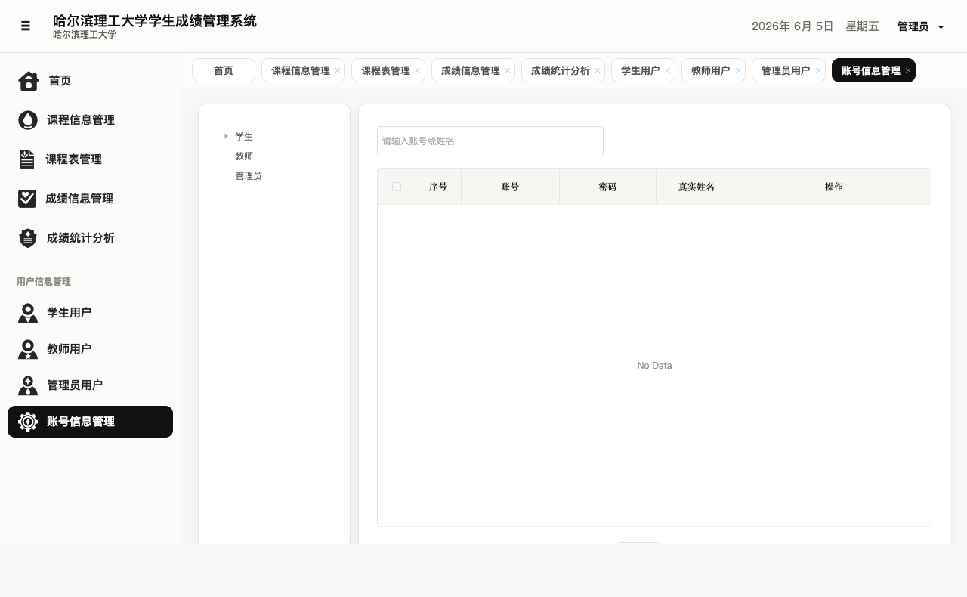Close the 学生用户 tab
Viewport: 967px width, 597px height.
(668, 70)
